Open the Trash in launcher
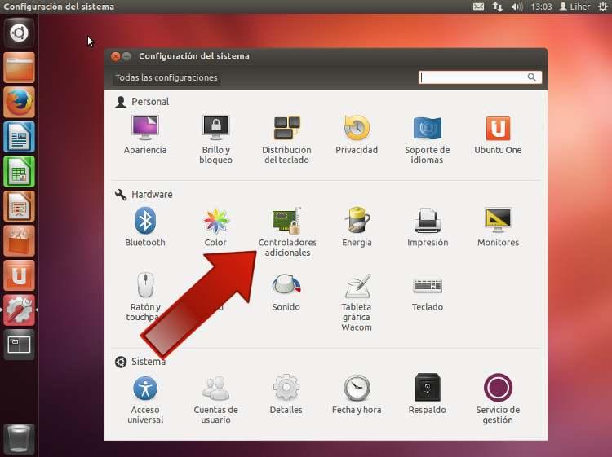612x457 pixels. (19, 439)
